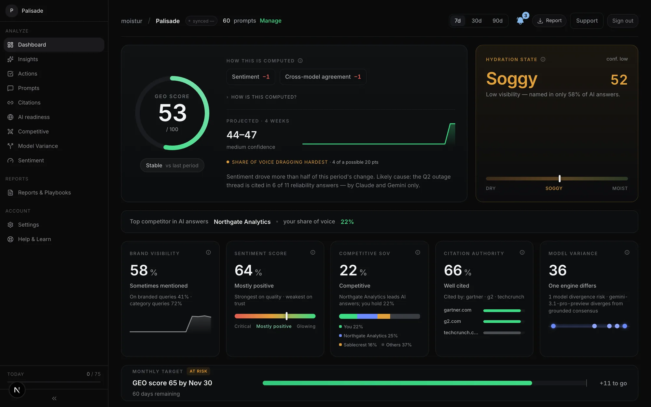Click the Support button
This screenshot has height=407, width=651.
tap(587, 21)
